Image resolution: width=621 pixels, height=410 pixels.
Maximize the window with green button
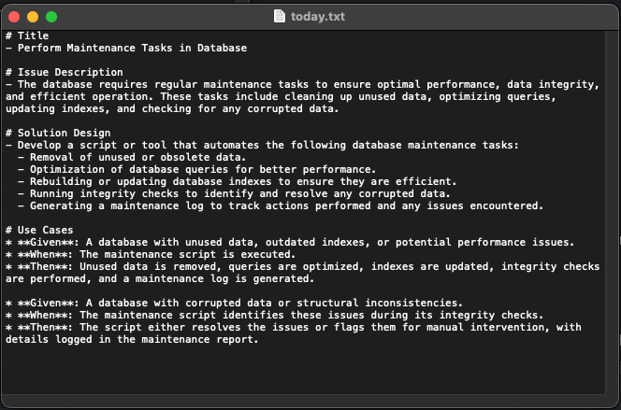[51, 17]
